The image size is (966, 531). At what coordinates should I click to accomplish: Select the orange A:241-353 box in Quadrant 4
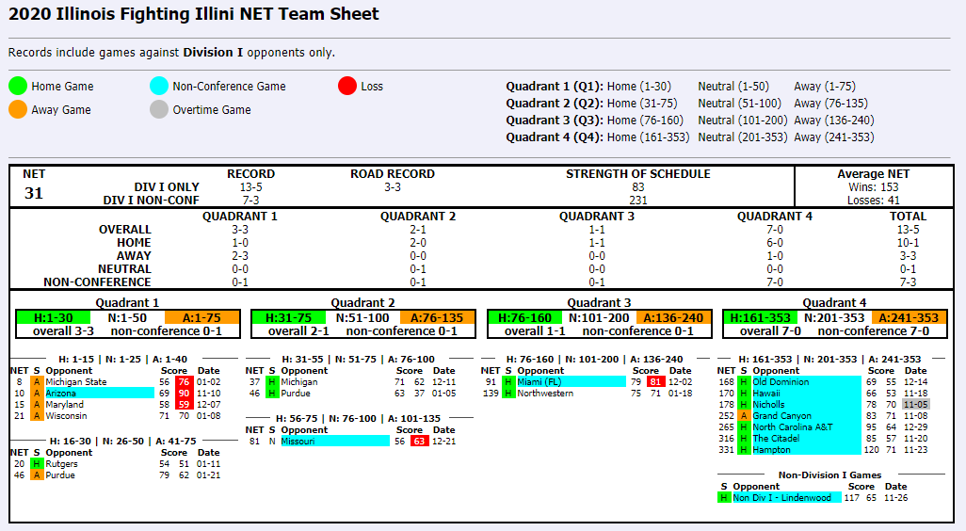[x=909, y=317]
